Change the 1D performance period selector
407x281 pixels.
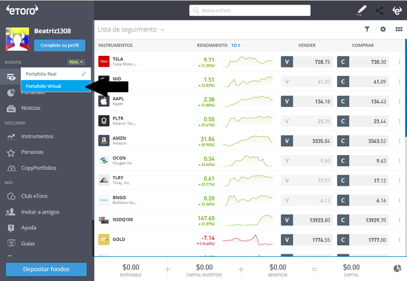(x=236, y=45)
